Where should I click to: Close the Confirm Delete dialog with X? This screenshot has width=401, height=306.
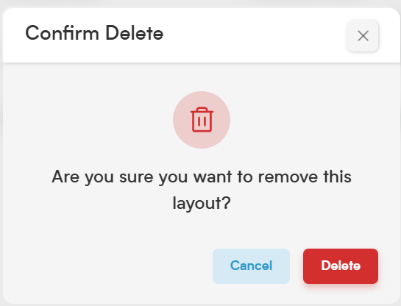(x=363, y=36)
